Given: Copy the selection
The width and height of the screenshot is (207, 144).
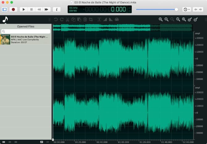Looking at the screenshot, I should click(73, 20).
